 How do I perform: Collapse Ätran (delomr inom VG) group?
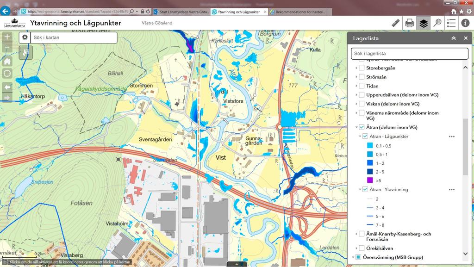pyautogui.click(x=356, y=127)
